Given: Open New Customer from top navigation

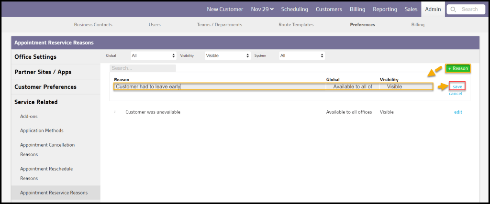Looking at the screenshot, I should coord(225,9).
